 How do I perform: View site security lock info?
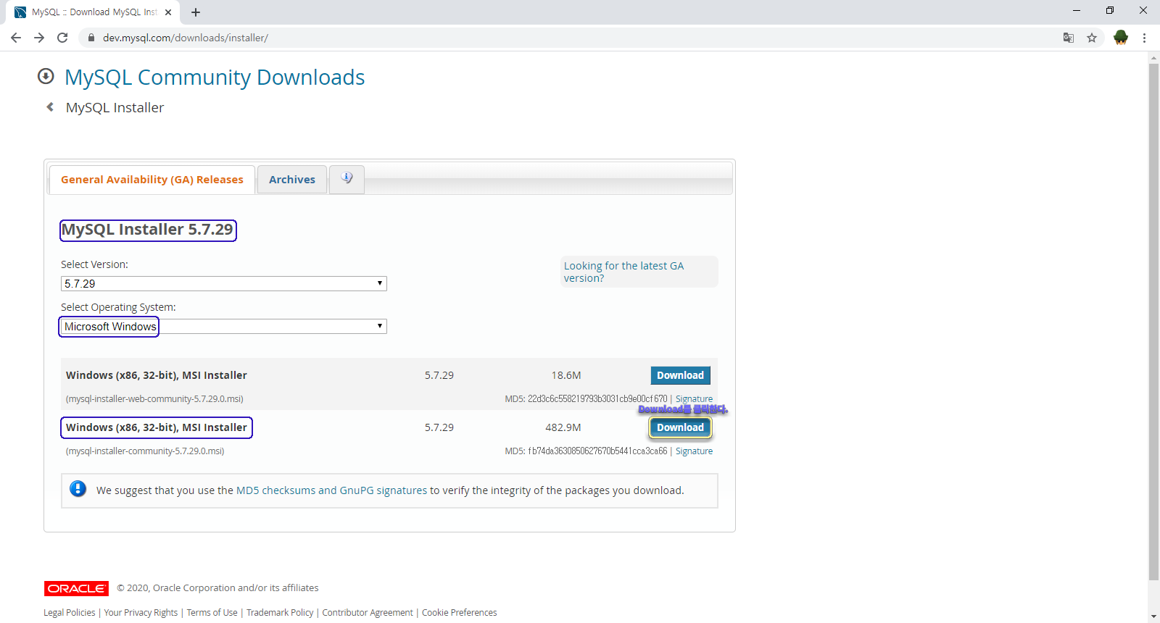click(91, 38)
